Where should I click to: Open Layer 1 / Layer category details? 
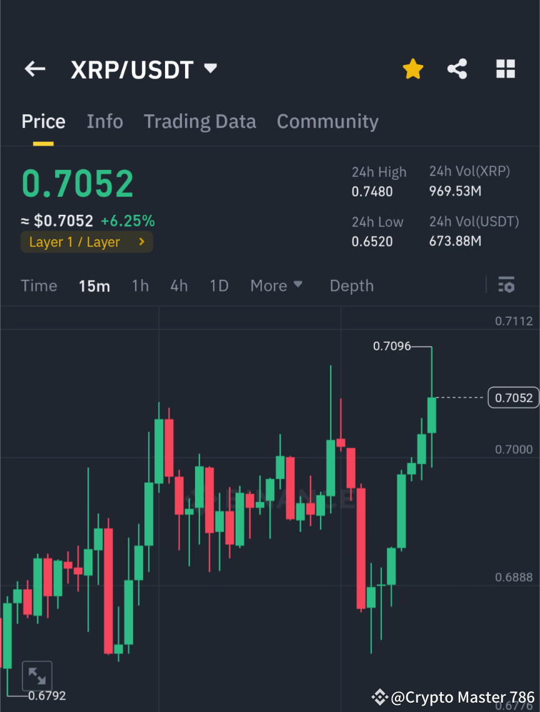coord(86,242)
